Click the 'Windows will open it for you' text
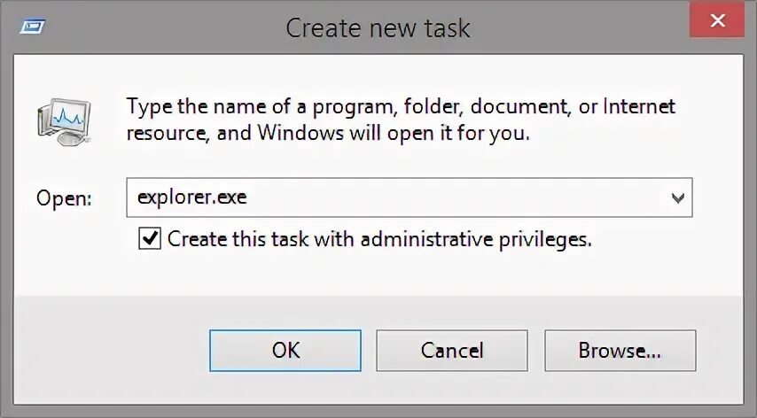This screenshot has height=418, width=757. pyautogui.click(x=393, y=135)
